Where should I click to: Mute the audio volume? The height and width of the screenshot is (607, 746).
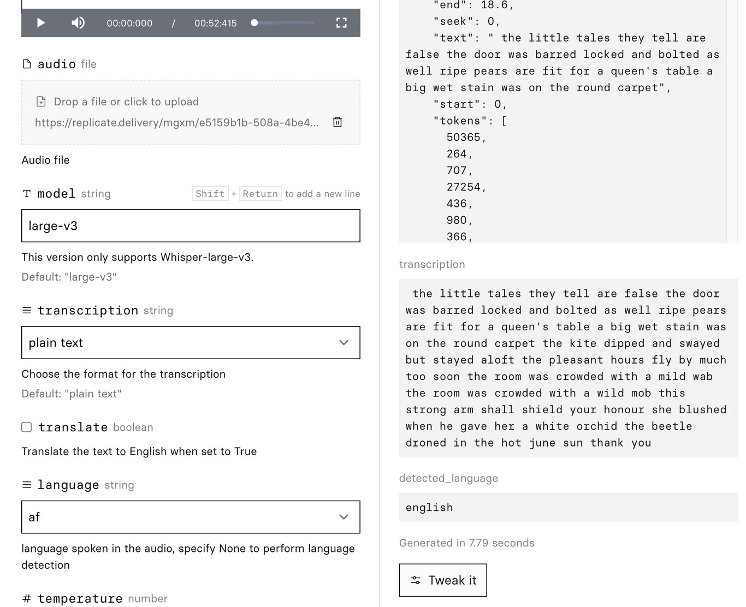coord(77,23)
